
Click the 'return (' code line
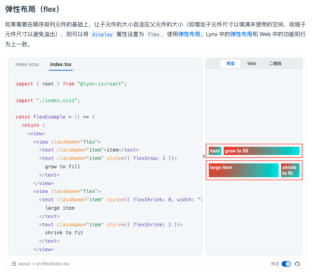33,125
